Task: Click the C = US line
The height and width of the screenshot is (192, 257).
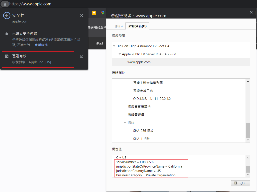Action: [121, 158]
